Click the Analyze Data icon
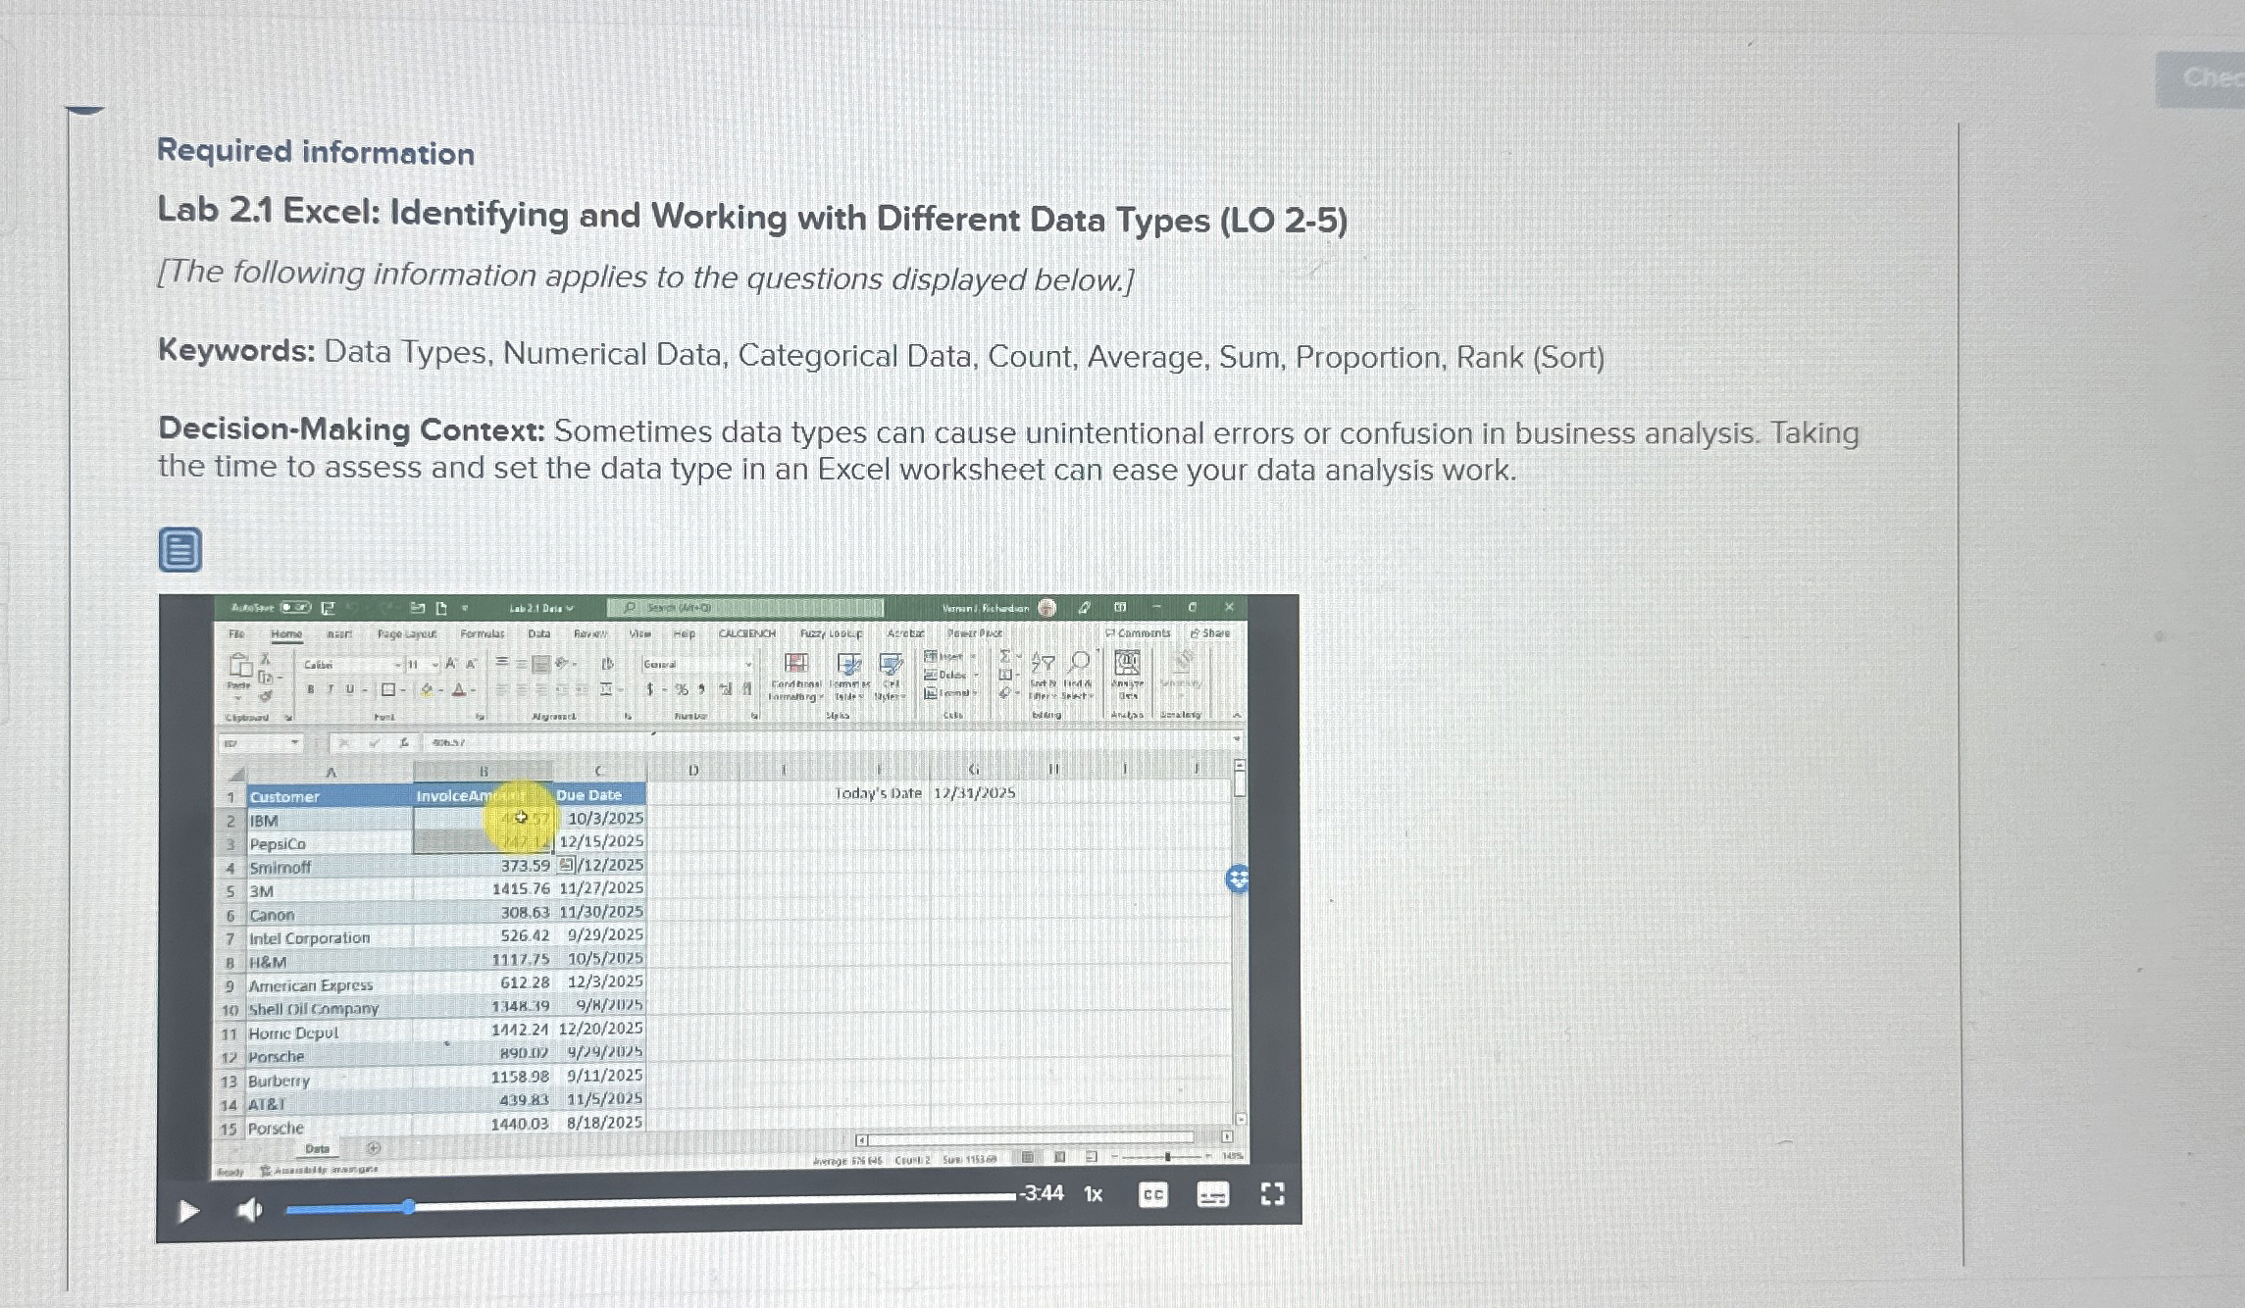This screenshot has width=2245, height=1308. 1127,665
